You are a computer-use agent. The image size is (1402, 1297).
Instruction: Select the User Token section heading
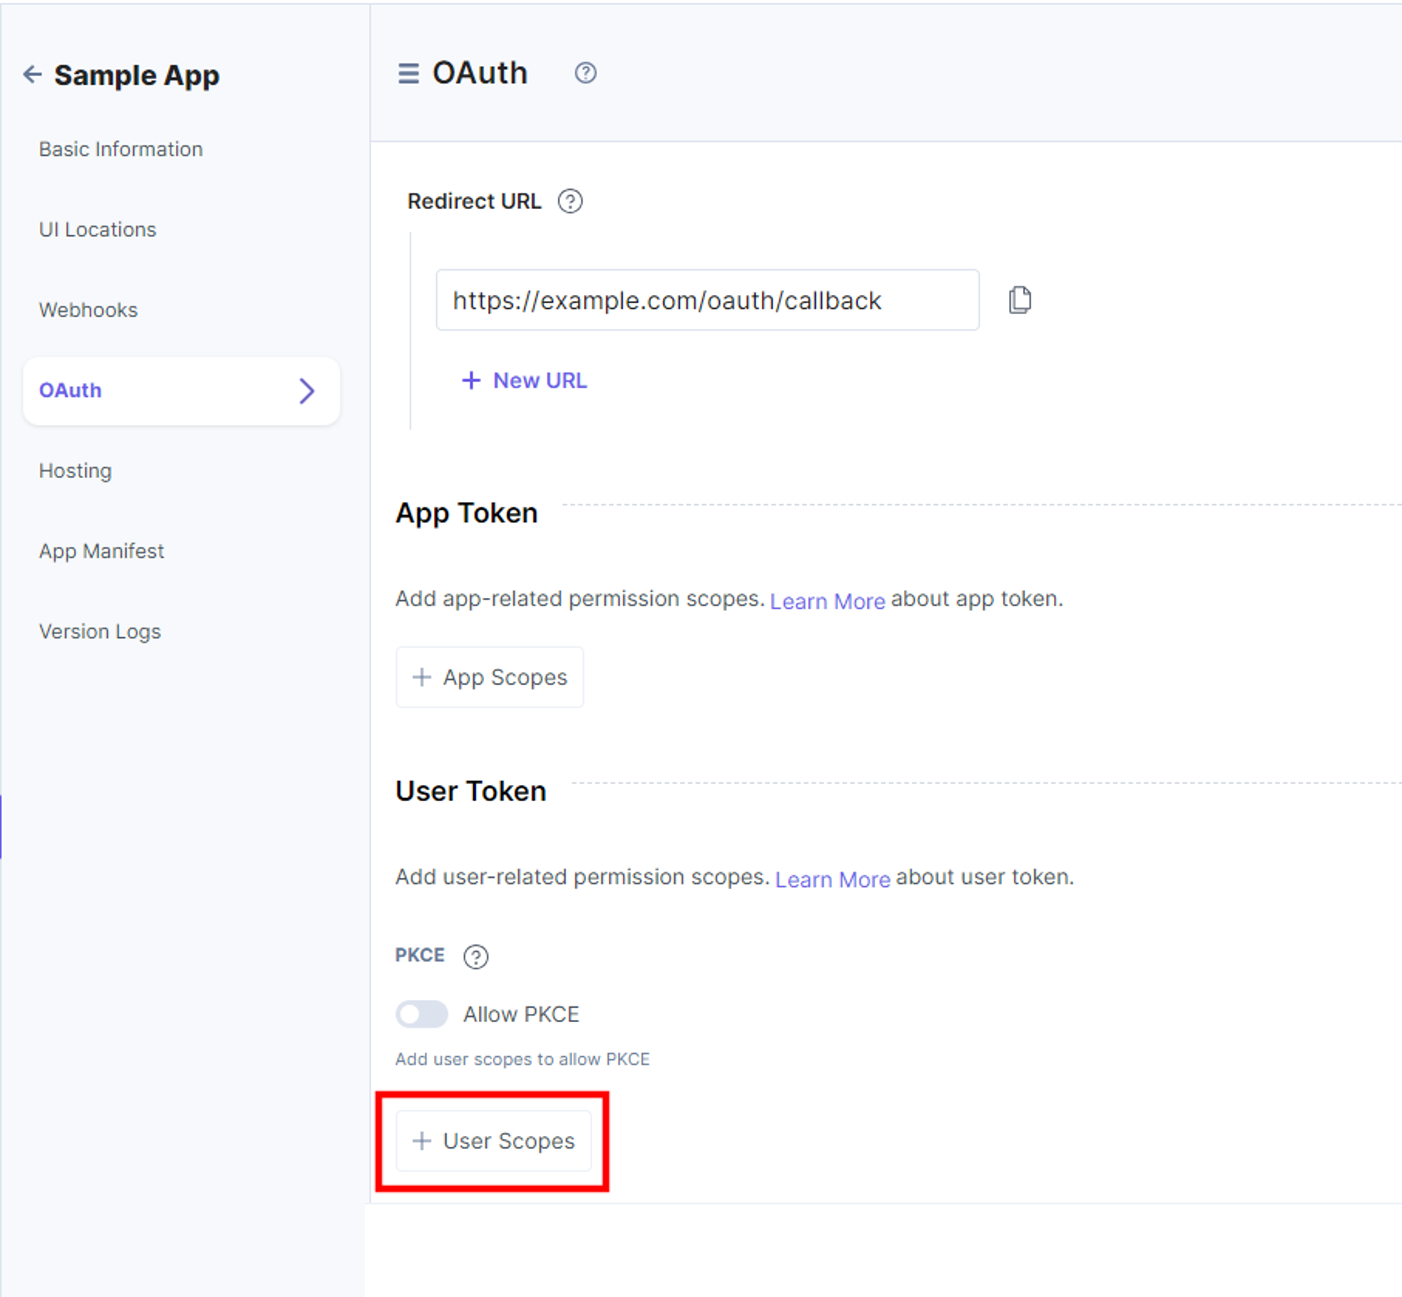[471, 791]
